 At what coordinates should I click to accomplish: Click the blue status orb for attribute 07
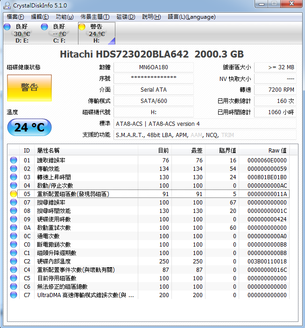tap(14, 202)
